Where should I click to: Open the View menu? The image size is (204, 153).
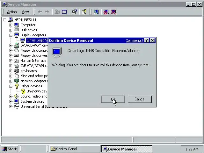pos(25,12)
